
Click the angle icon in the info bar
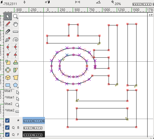98,2
